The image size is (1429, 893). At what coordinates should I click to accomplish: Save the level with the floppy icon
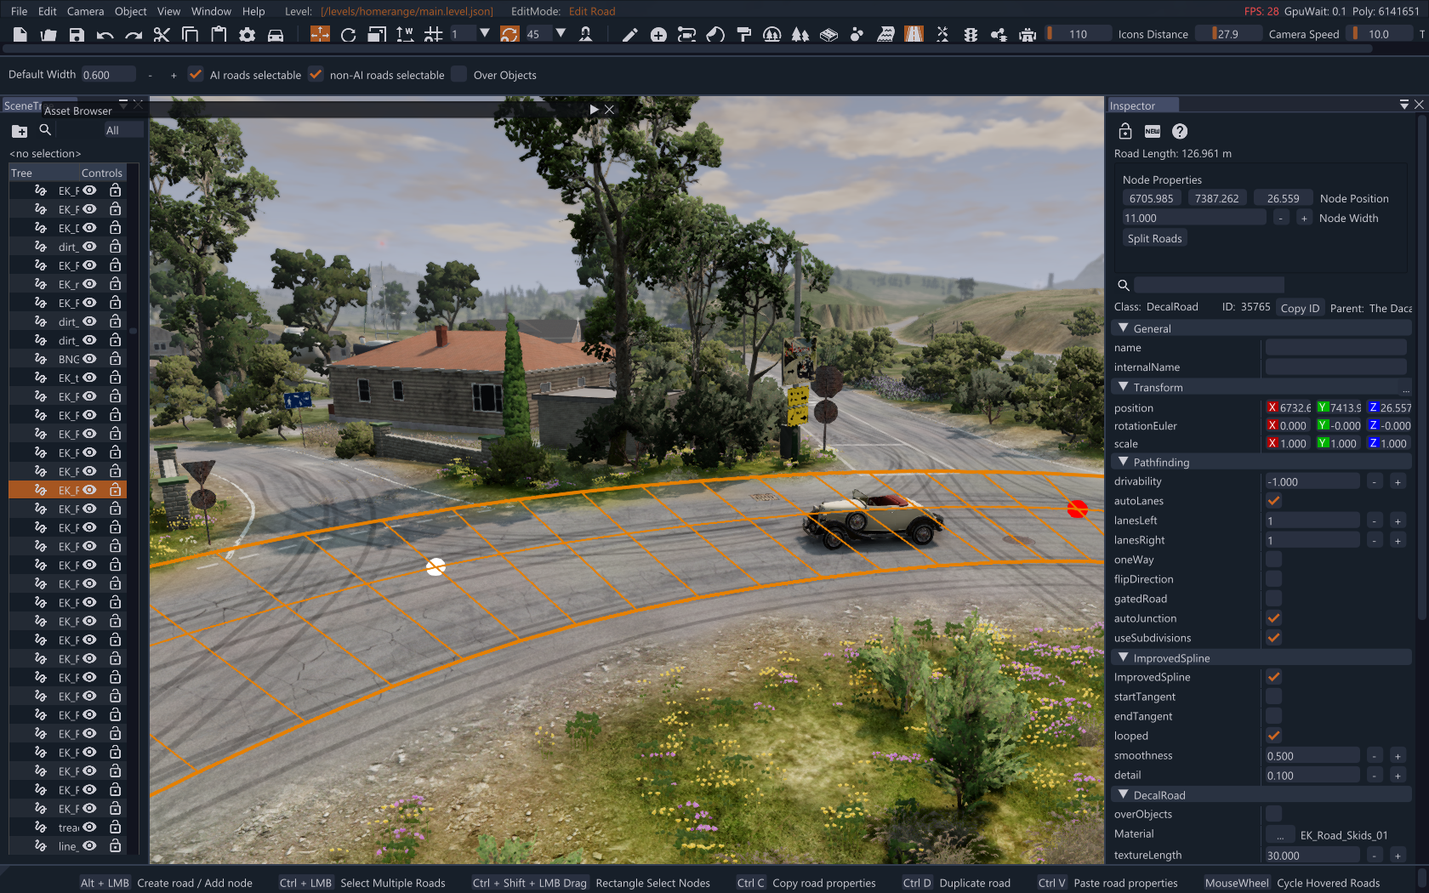pos(77,35)
